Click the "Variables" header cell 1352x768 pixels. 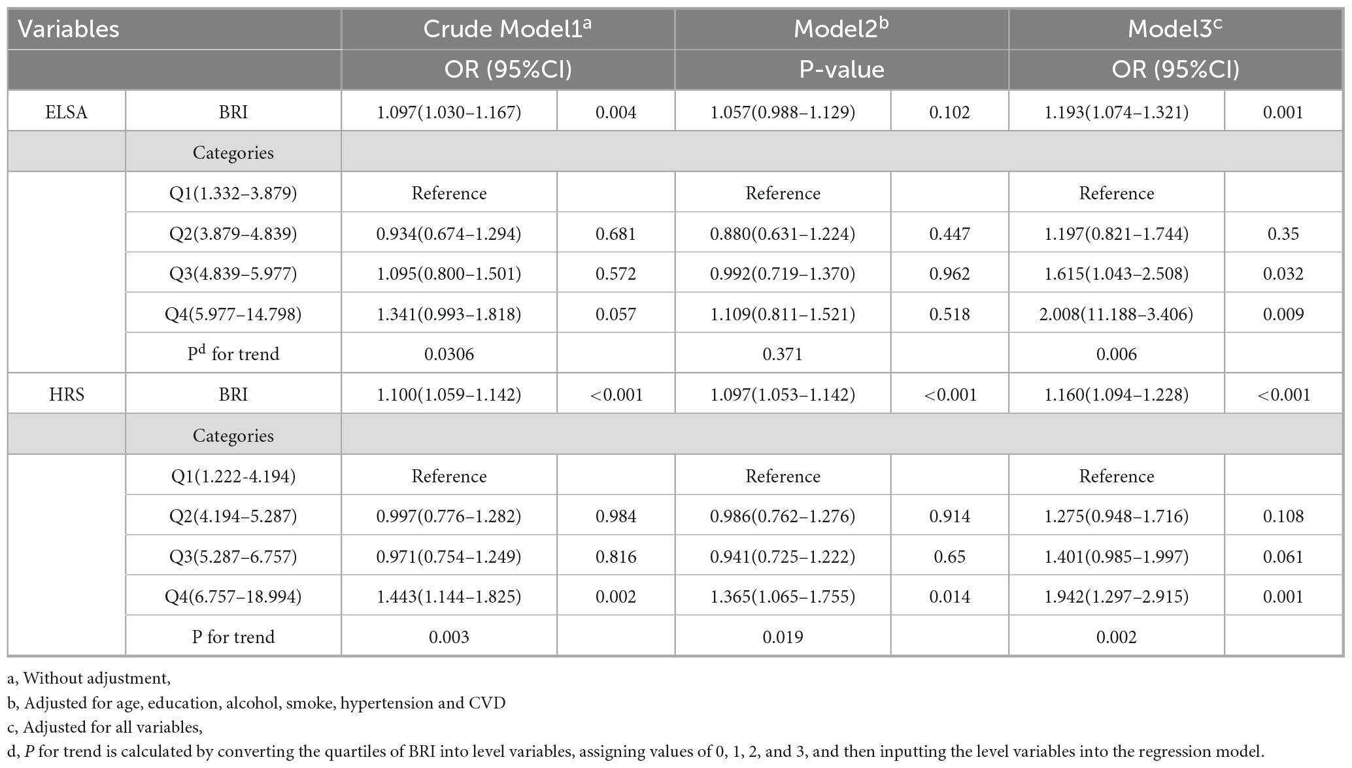(69, 29)
